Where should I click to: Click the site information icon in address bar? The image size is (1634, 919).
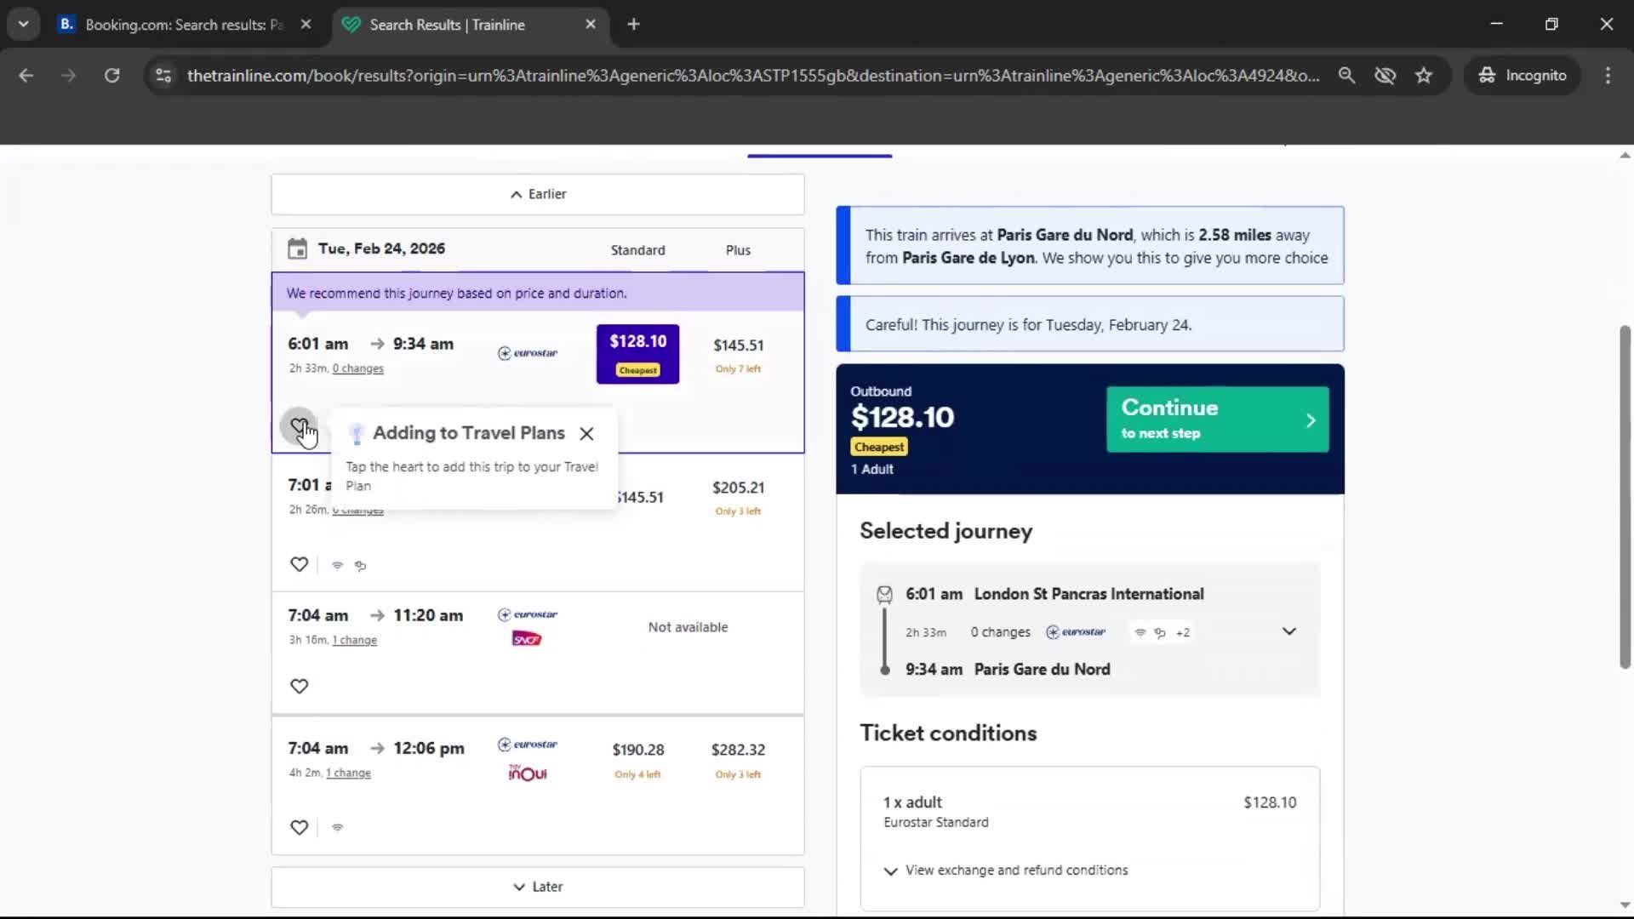click(x=163, y=76)
